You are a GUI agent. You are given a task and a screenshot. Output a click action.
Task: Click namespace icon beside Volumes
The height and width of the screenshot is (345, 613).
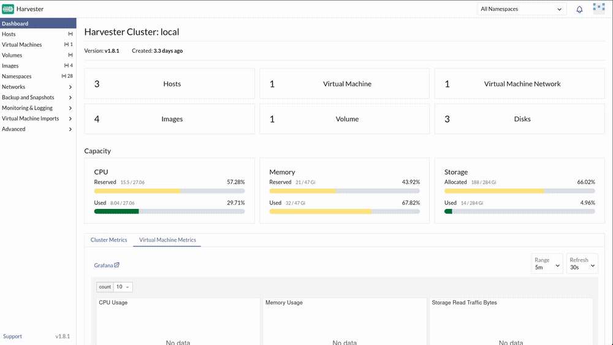pos(70,55)
